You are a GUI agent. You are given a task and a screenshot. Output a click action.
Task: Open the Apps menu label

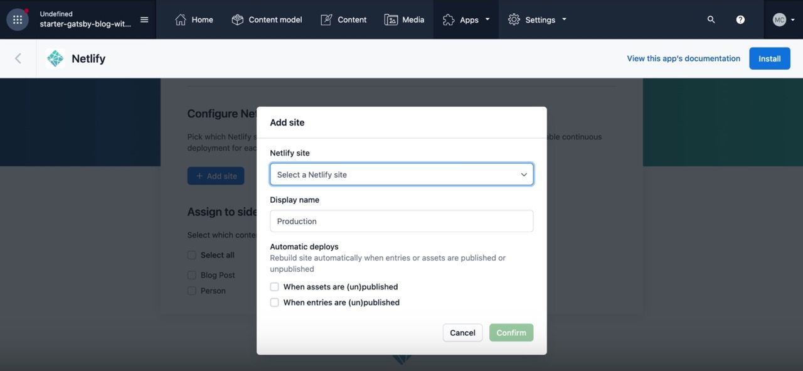tap(469, 19)
